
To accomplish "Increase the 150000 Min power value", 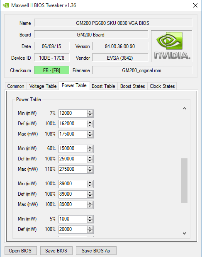I will (90, 147).
